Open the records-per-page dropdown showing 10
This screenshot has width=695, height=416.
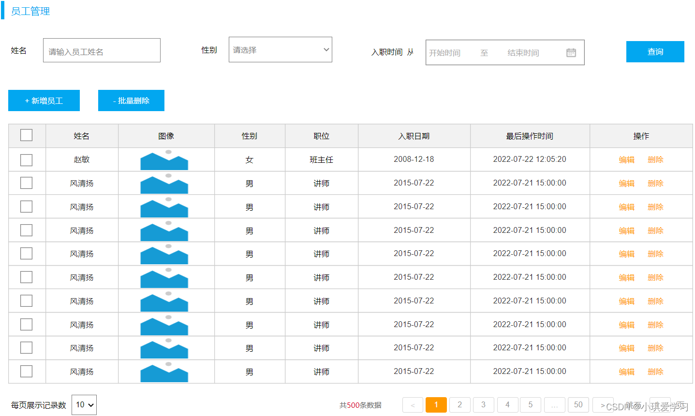click(x=83, y=405)
